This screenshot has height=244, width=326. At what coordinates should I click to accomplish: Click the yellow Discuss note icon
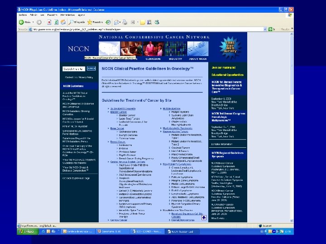(143, 22)
